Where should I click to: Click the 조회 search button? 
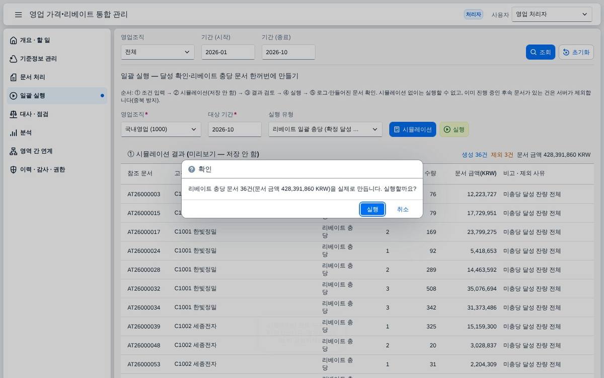pos(541,52)
